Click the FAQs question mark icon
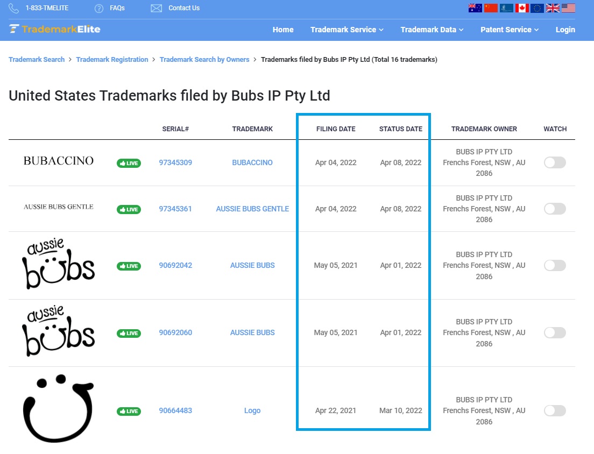594x454 pixels. 99,8
